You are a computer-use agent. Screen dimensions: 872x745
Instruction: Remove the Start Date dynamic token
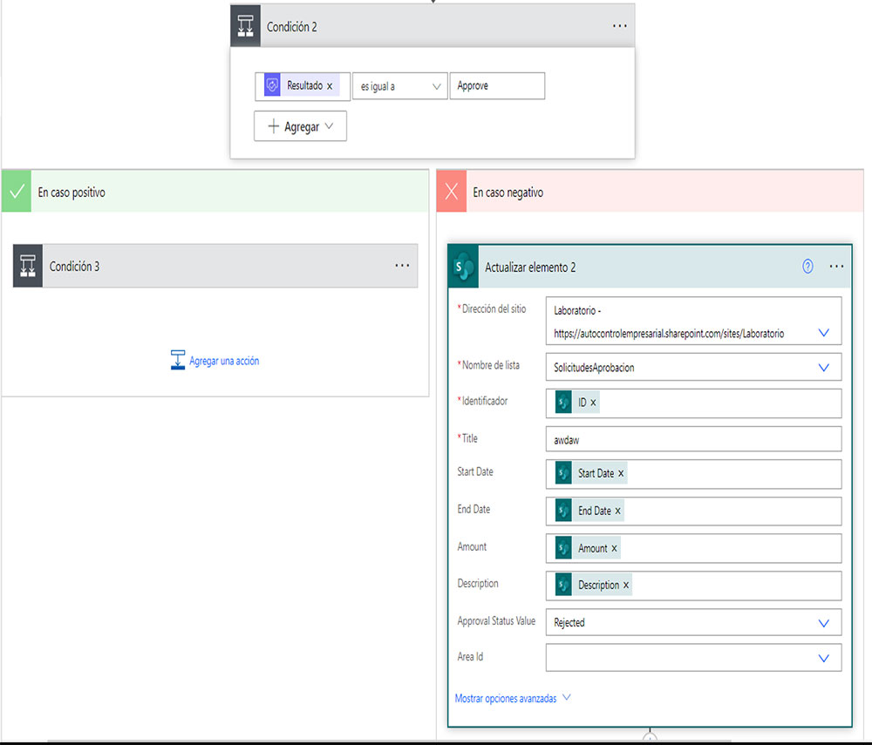click(x=621, y=473)
